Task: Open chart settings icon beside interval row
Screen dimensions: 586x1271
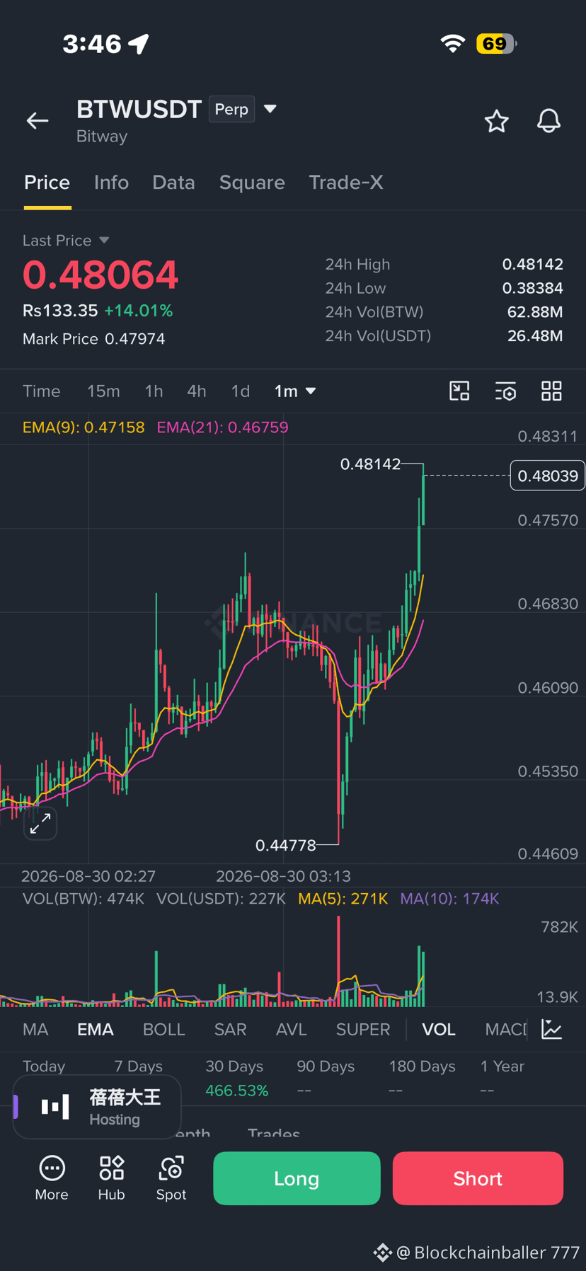Action: tap(505, 391)
